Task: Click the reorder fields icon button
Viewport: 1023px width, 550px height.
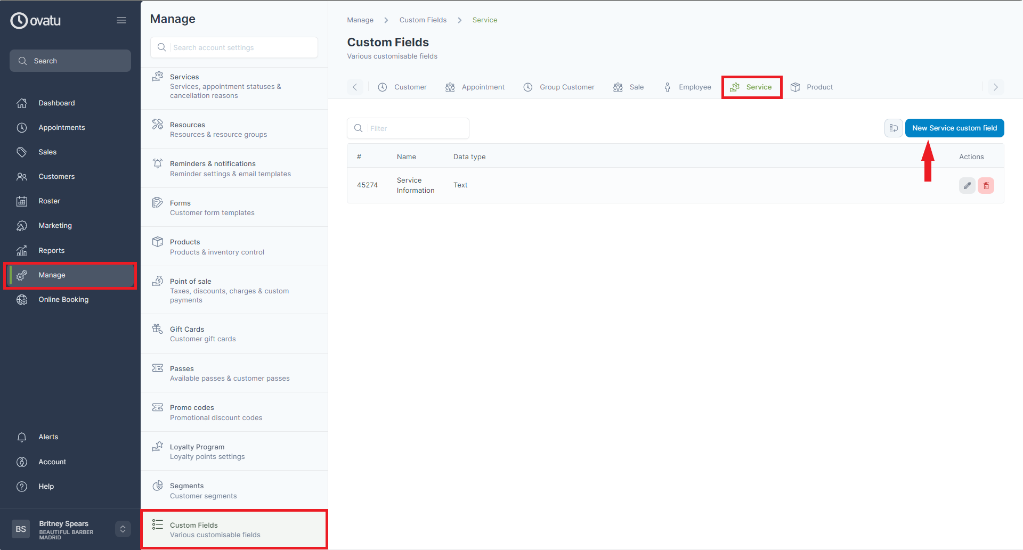Action: point(893,128)
